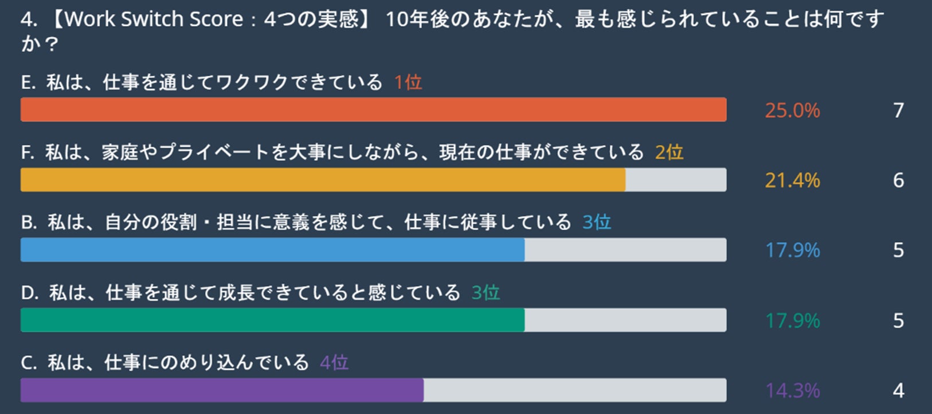Click the green 3位 rank badge
Image resolution: width=932 pixels, height=414 pixels.
click(x=485, y=293)
